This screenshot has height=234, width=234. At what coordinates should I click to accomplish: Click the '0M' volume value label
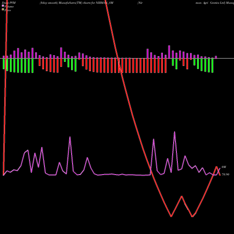click(x=224, y=167)
